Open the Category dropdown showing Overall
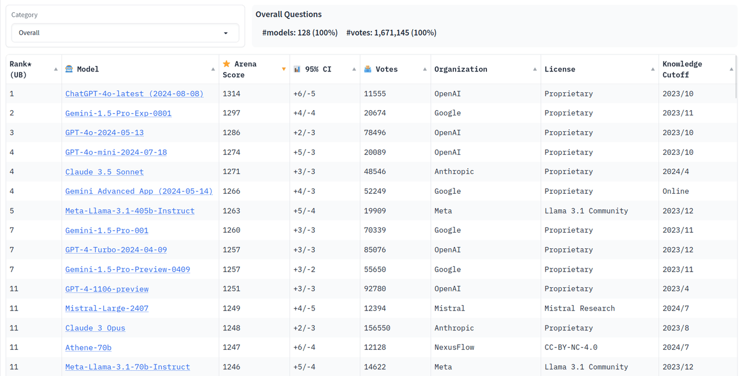742x376 pixels. pyautogui.click(x=125, y=33)
